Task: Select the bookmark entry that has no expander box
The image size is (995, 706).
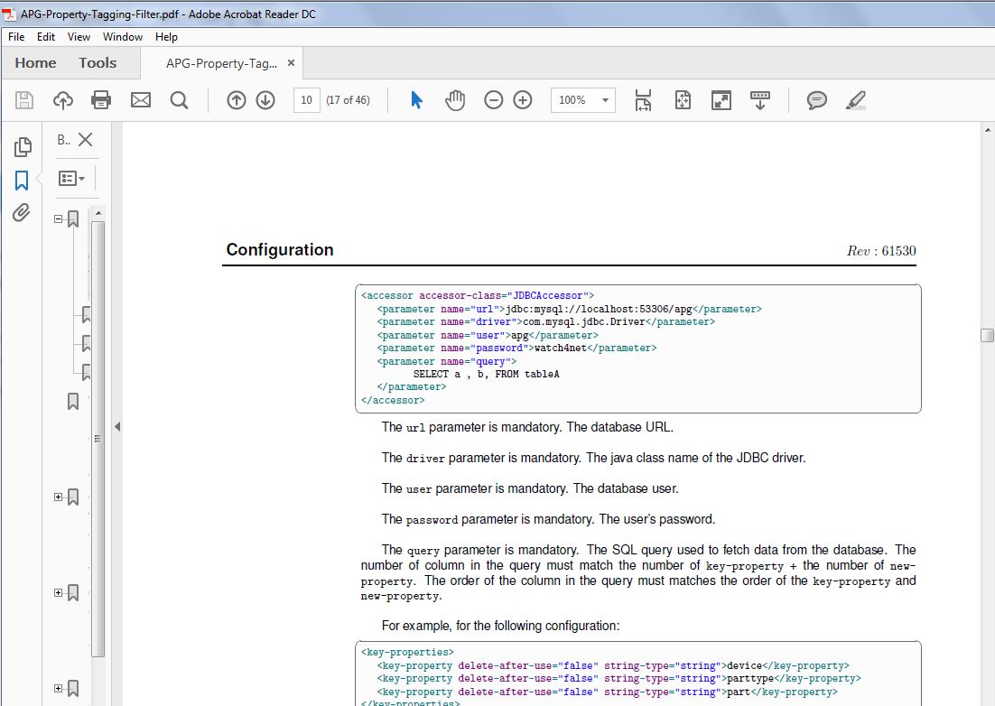Action: pos(73,401)
